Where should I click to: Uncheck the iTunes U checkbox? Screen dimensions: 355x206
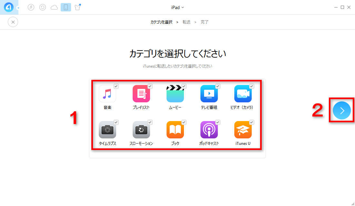(x=251, y=122)
